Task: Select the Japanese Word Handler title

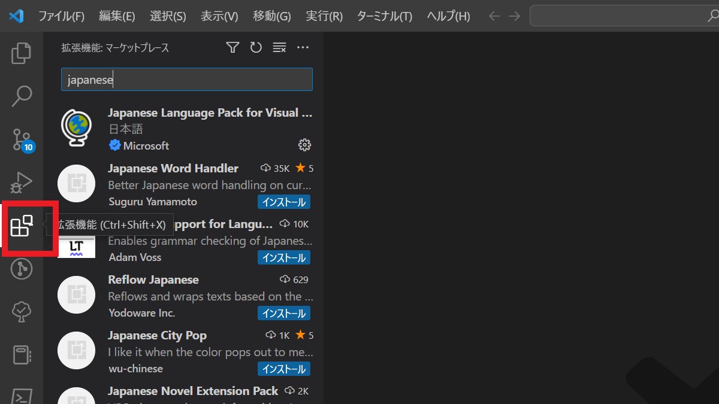Action: [x=173, y=168]
